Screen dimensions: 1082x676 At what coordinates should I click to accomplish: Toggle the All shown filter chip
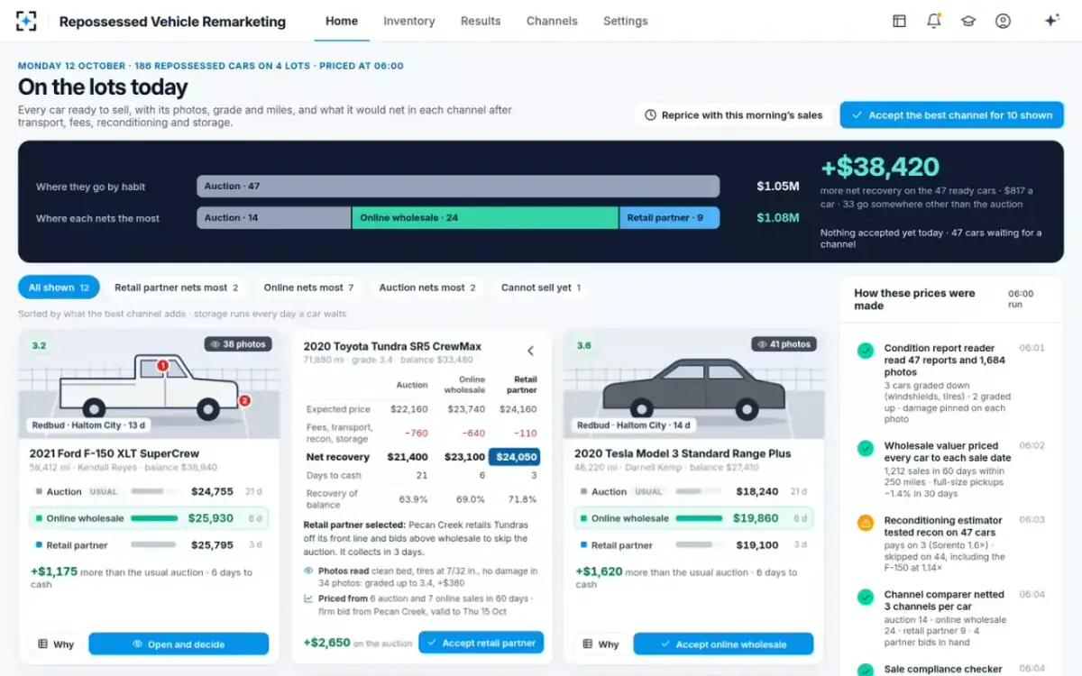coord(59,288)
